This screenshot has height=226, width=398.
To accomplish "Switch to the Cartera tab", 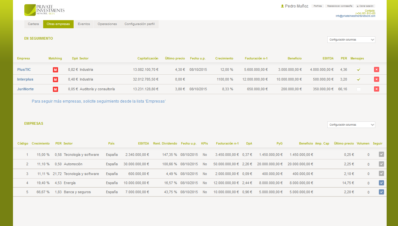I will (33, 24).
